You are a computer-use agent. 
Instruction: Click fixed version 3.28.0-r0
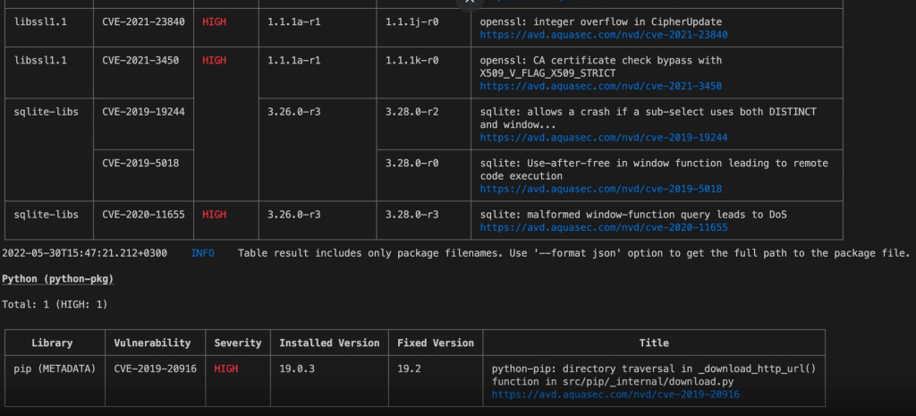[411, 164]
